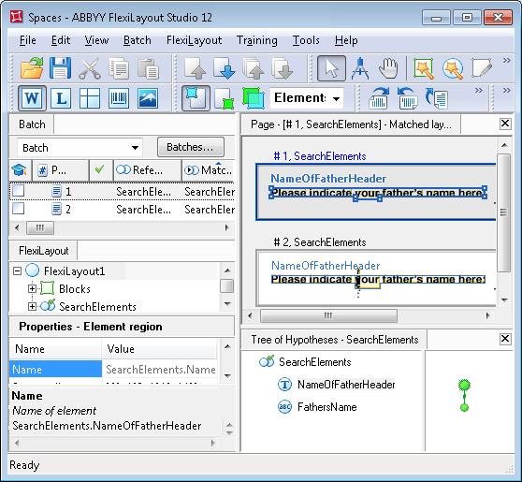Image resolution: width=522 pixels, height=482 pixels.
Task: Click the page with pencil icon
Action: pos(482,68)
